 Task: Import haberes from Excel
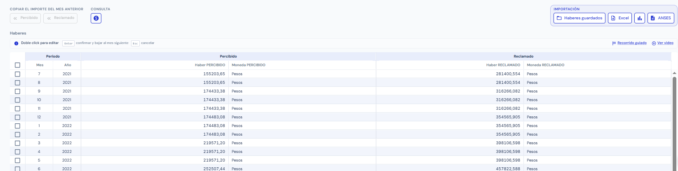620,18
